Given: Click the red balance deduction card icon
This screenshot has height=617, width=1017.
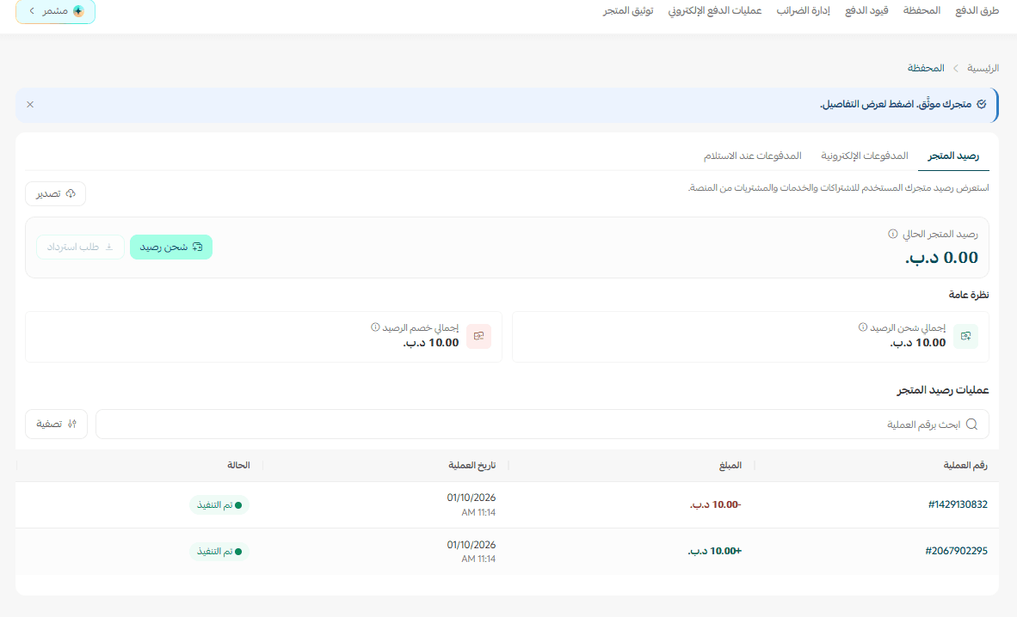Looking at the screenshot, I should click(478, 336).
